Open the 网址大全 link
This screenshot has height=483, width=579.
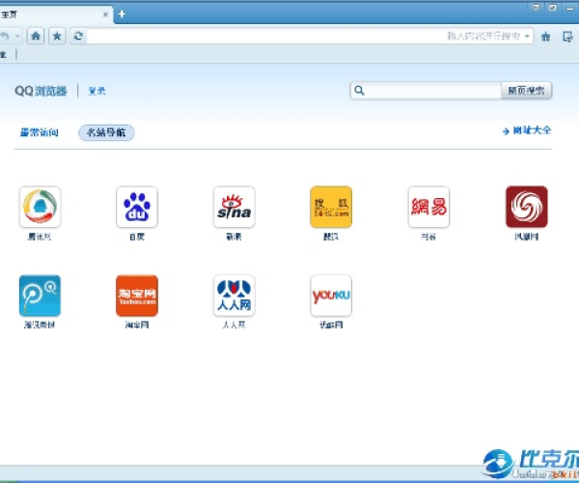point(527,130)
